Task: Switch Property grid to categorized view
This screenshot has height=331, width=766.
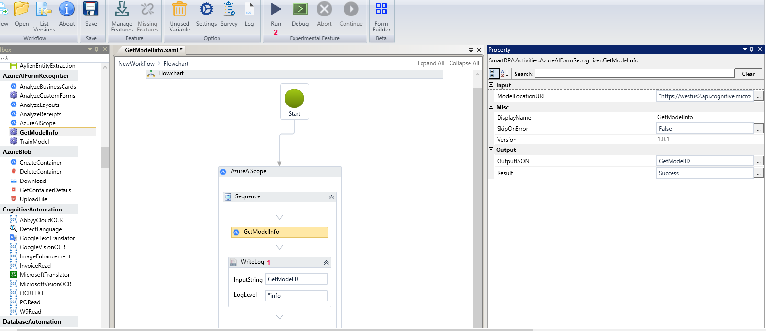Action: [494, 74]
